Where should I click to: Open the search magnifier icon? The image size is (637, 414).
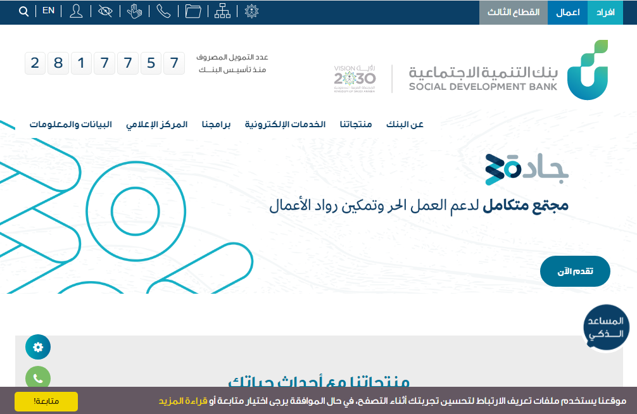(x=23, y=11)
